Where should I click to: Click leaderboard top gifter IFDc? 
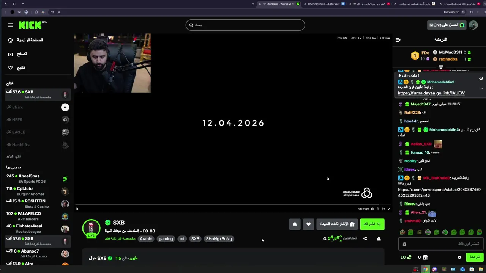point(425,53)
